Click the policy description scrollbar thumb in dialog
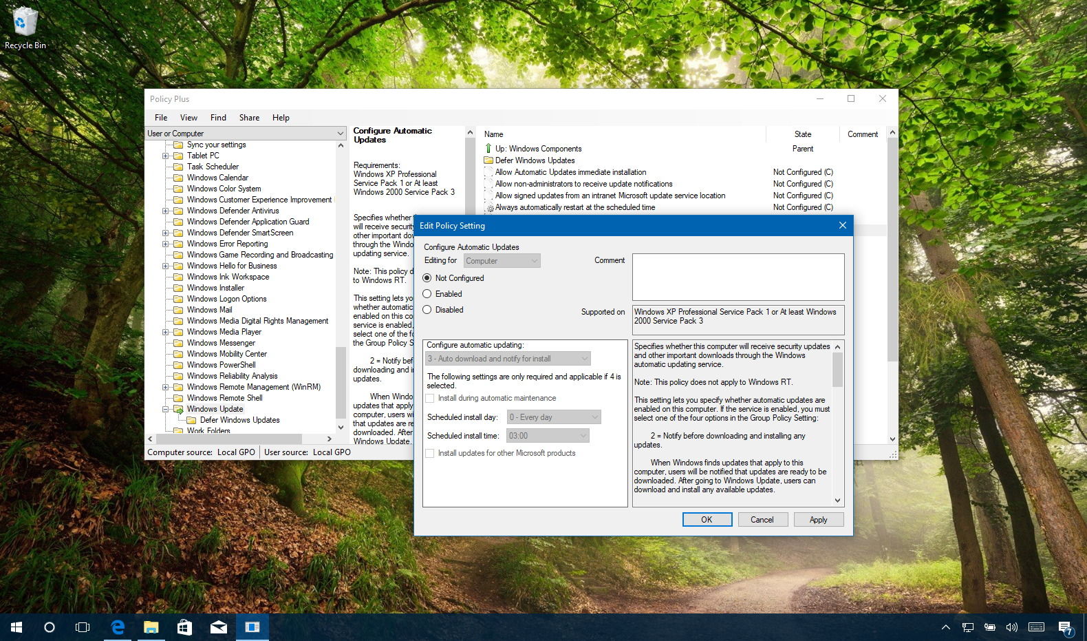1087x641 pixels. tap(837, 370)
